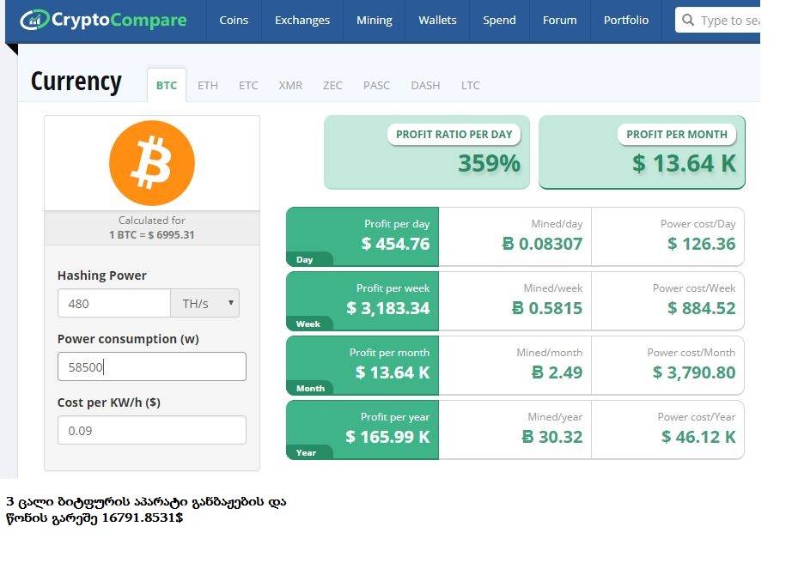The height and width of the screenshot is (563, 792).
Task: Switch to the PASC currency tab
Action: pyautogui.click(x=376, y=85)
